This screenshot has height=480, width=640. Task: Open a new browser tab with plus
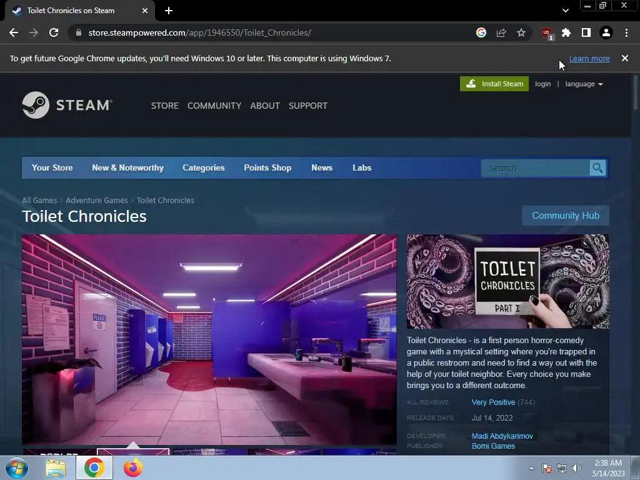[169, 11]
